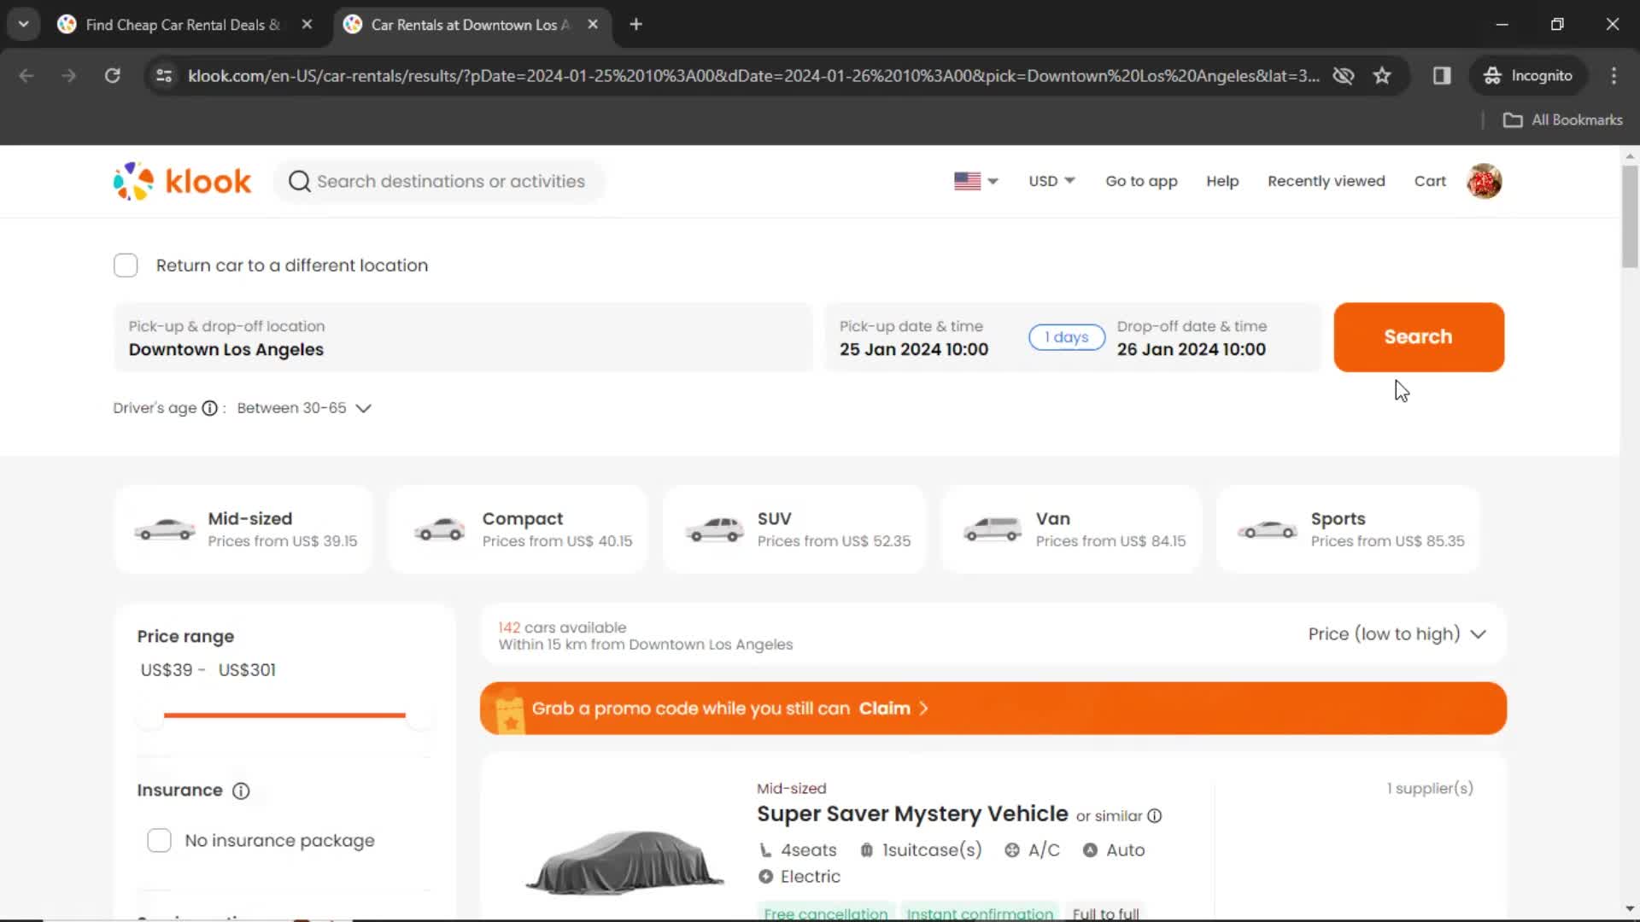Open Help menu item
The image size is (1640, 922).
click(1222, 181)
